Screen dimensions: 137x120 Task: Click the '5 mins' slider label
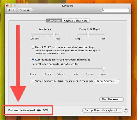click(x=89, y=74)
